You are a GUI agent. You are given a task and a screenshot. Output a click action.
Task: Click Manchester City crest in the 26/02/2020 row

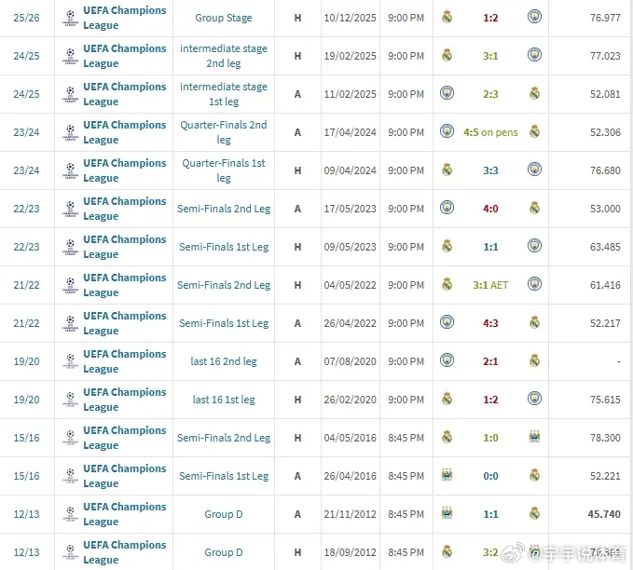[534, 399]
